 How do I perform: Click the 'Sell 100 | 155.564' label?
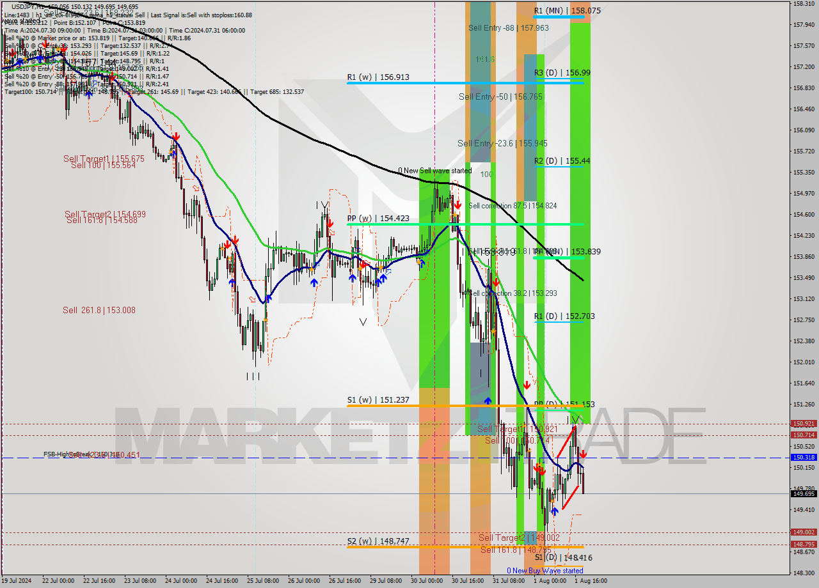click(103, 165)
